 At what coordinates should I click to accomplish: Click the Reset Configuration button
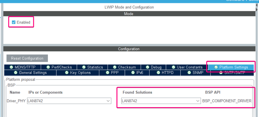27,58
